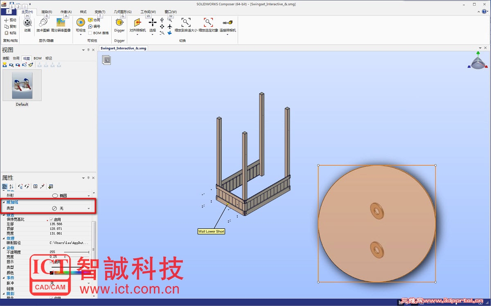
Task: Collapse the 边框 section
Action: click(4, 248)
